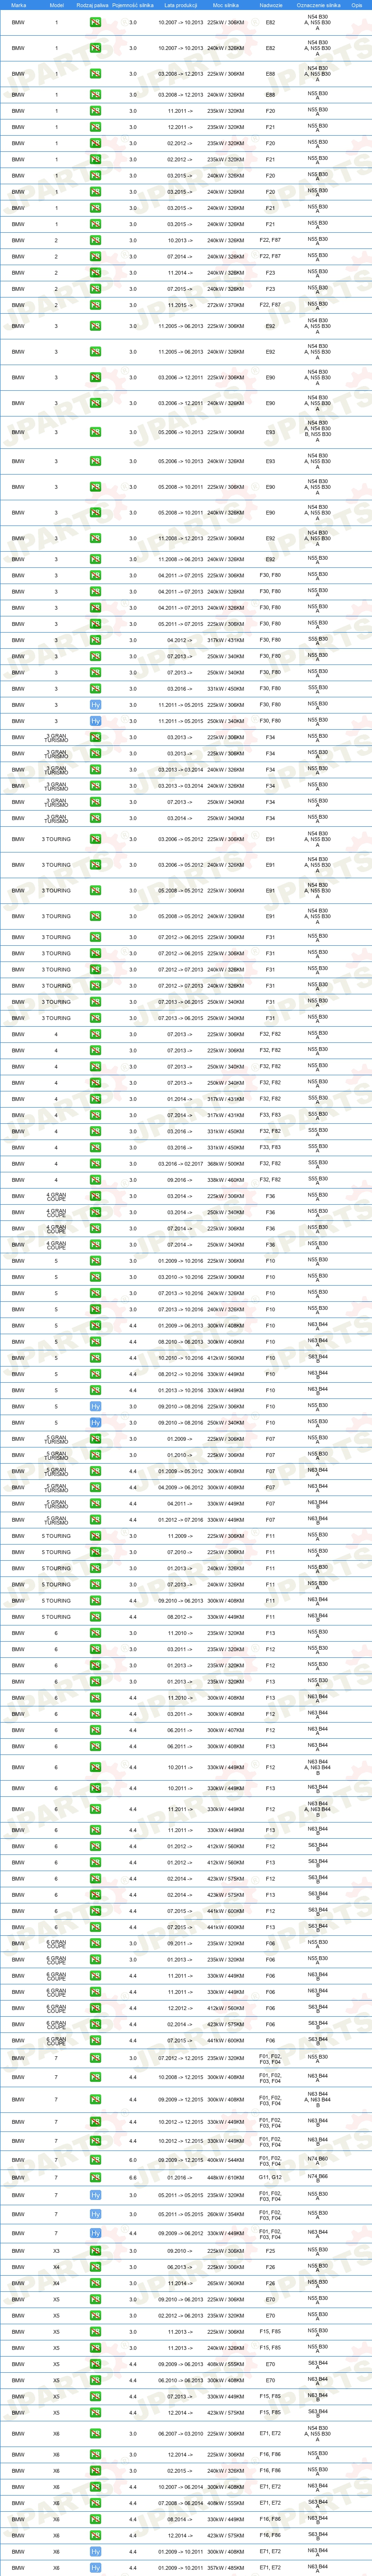Click the '272kW / 370KM' power cell
Screen dimensions: 372x2576
tap(225, 305)
